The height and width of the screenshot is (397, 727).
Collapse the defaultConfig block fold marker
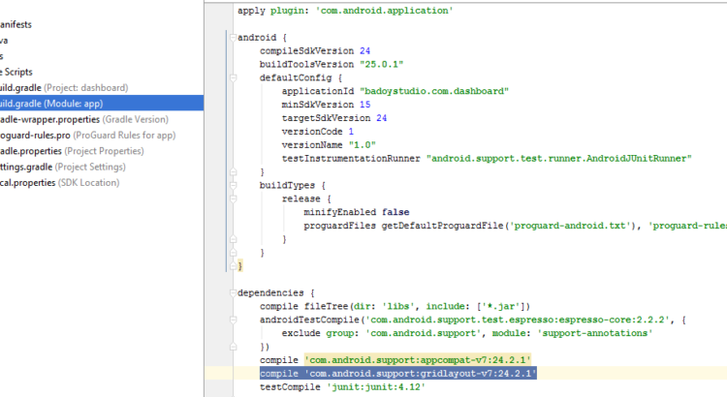click(x=231, y=77)
